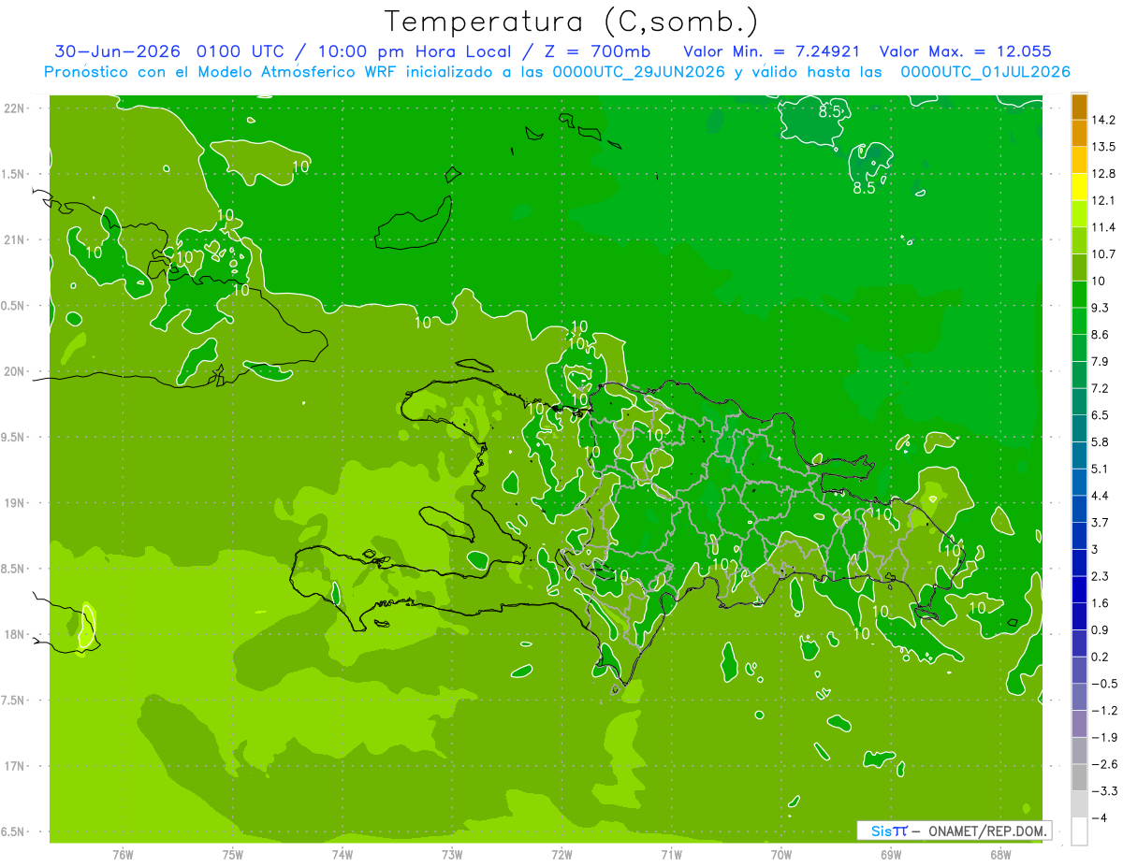1123x867 pixels.
Task: Click the "1.6" colorbar value
Action: (1101, 603)
